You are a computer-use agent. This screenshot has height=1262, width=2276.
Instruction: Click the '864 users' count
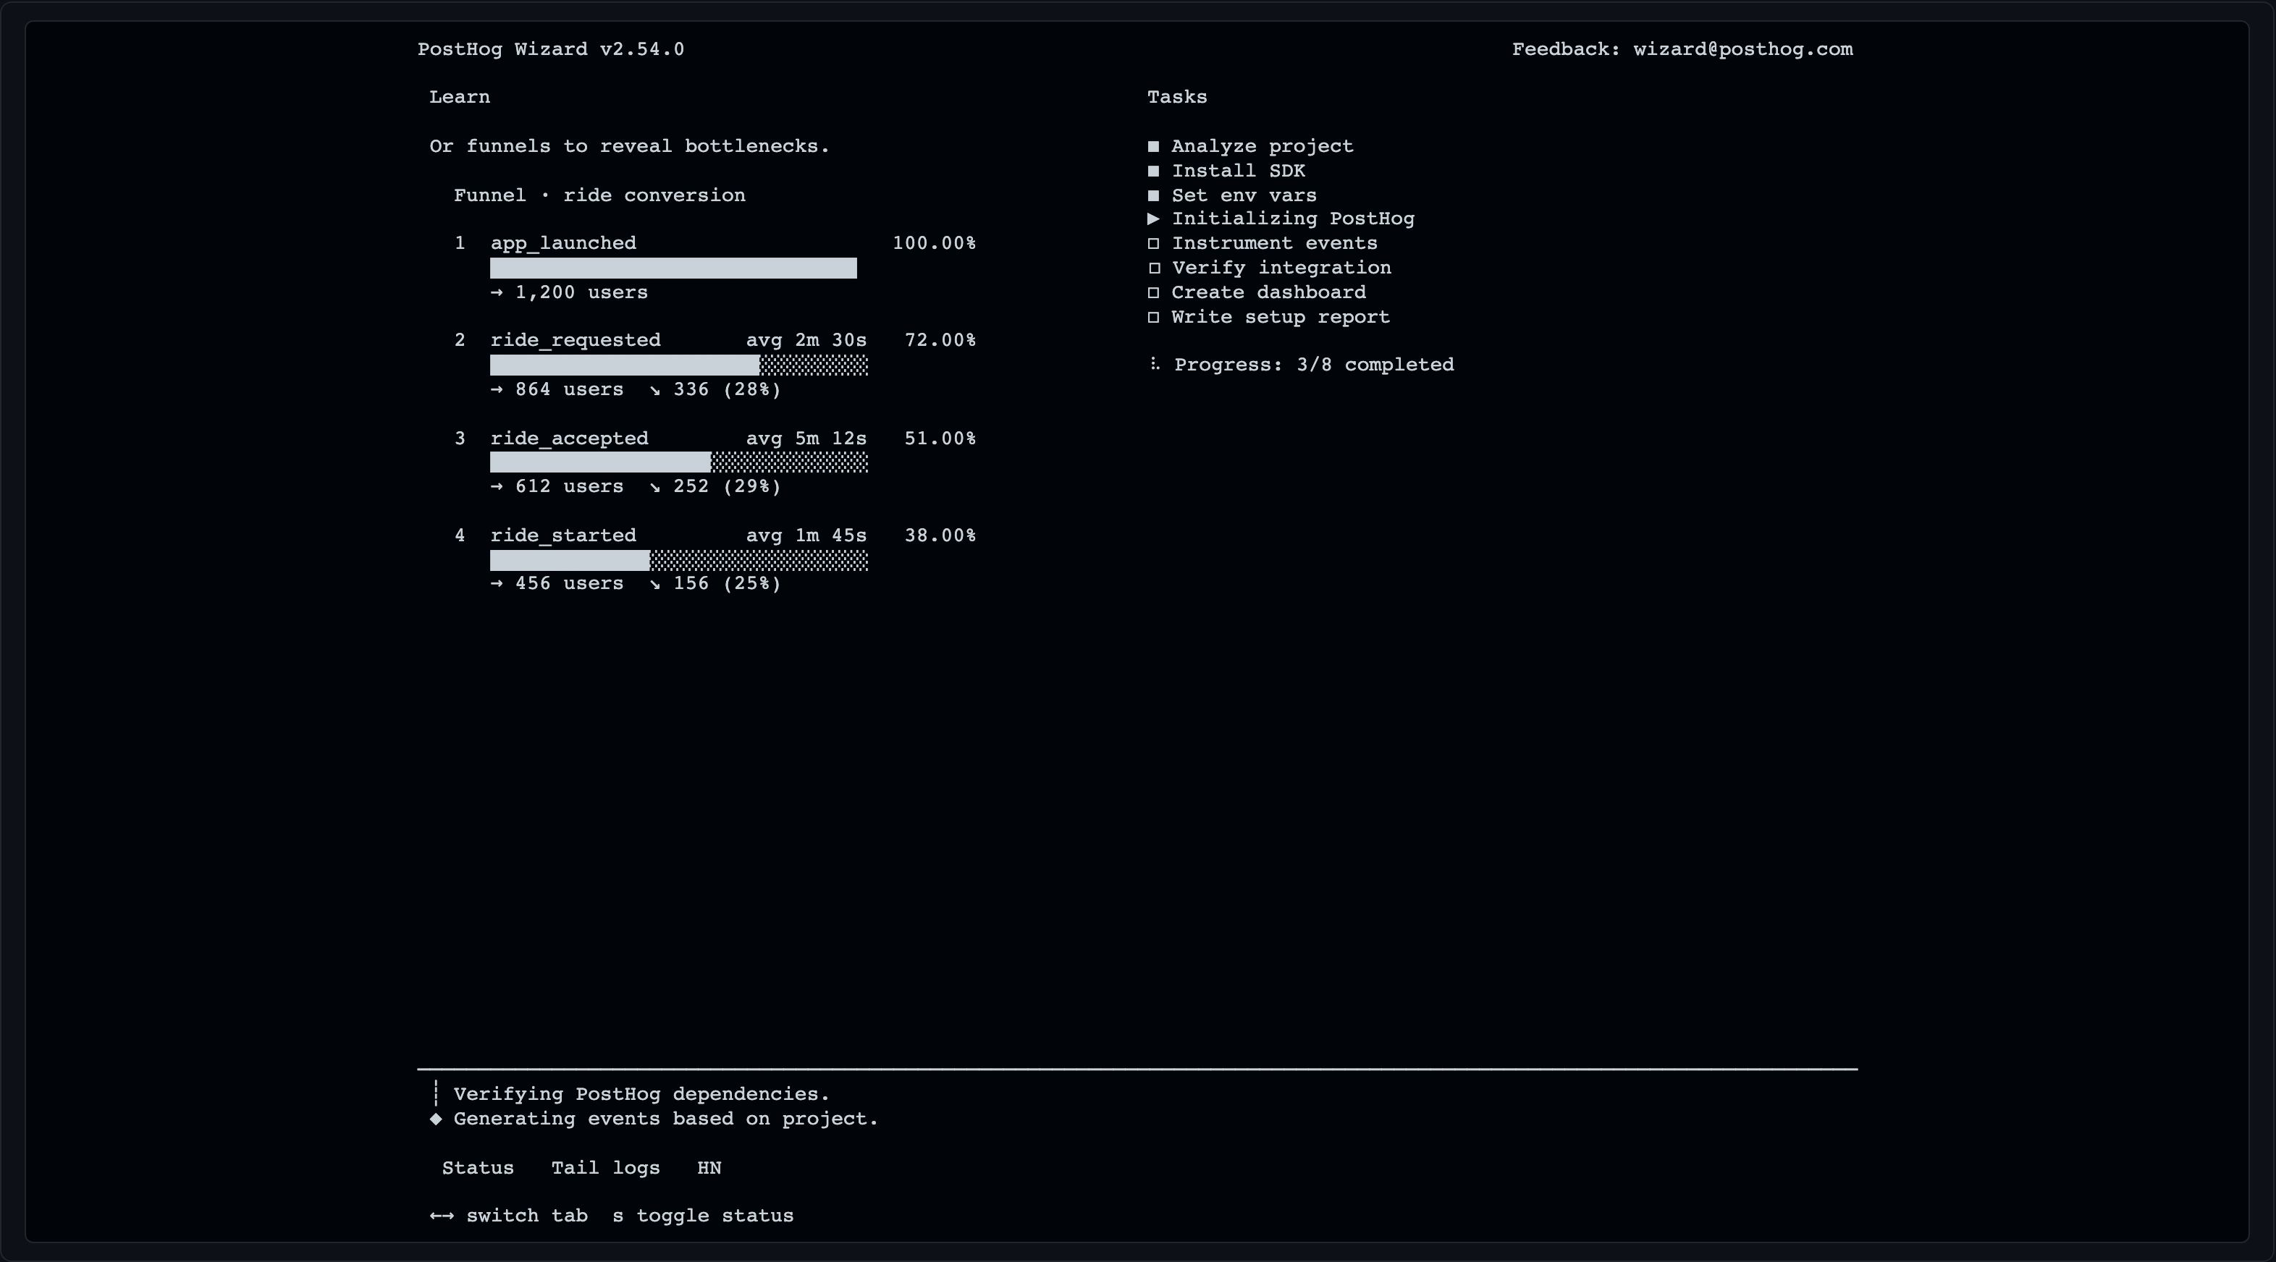coord(568,389)
